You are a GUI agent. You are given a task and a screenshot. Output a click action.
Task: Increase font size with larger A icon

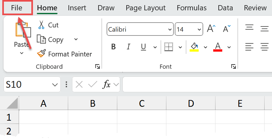click(x=211, y=29)
